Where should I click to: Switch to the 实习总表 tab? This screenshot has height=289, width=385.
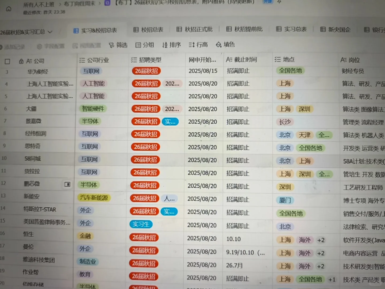(291, 29)
